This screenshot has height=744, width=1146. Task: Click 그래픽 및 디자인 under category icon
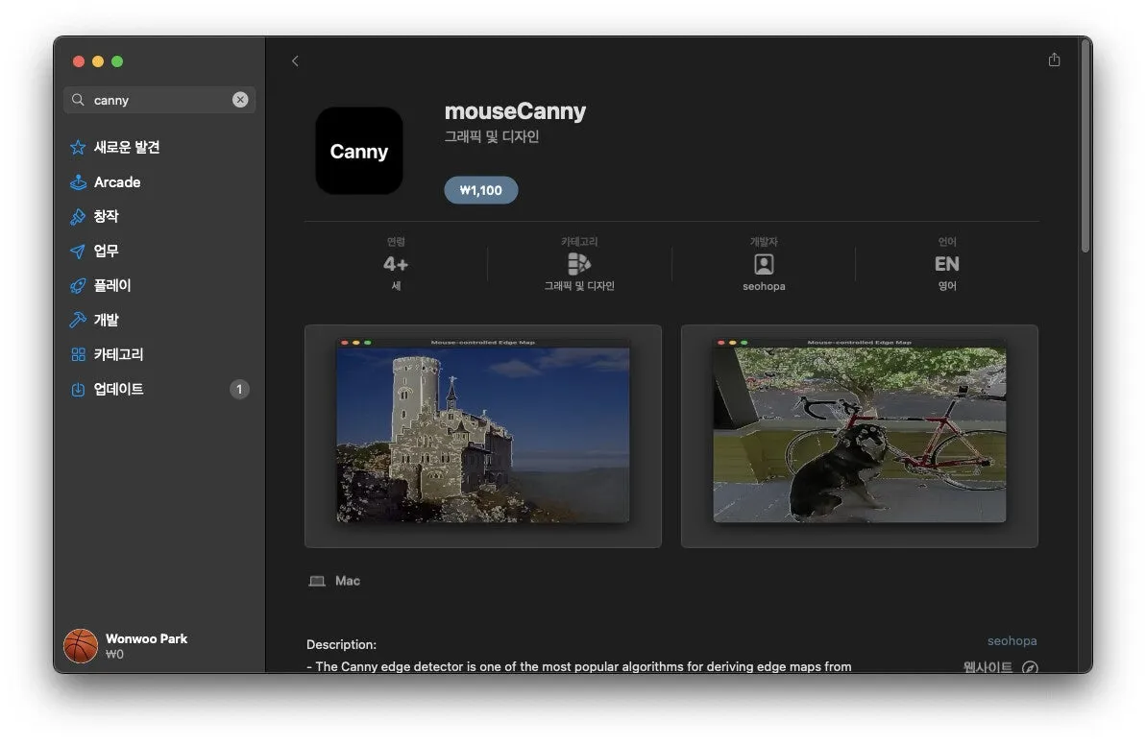click(x=579, y=286)
